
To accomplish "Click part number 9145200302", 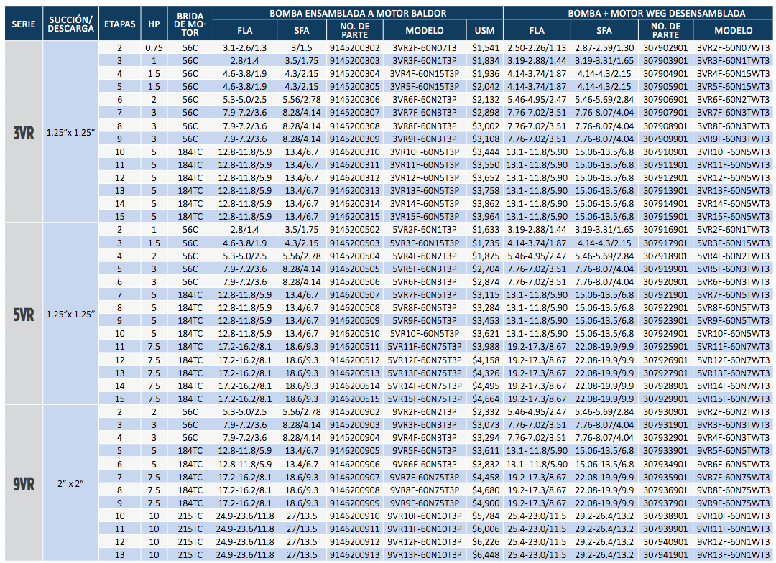I will (355, 48).
